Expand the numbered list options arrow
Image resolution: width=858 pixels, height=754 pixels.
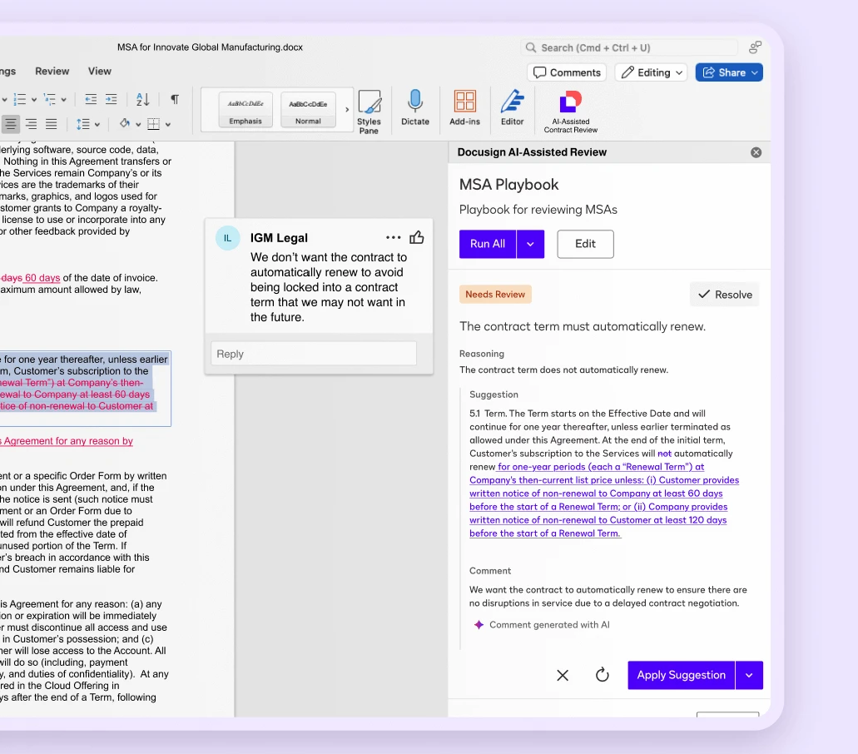coord(34,100)
